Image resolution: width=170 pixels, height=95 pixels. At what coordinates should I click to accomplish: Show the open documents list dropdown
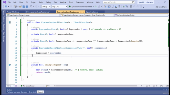[x=167, y=12]
